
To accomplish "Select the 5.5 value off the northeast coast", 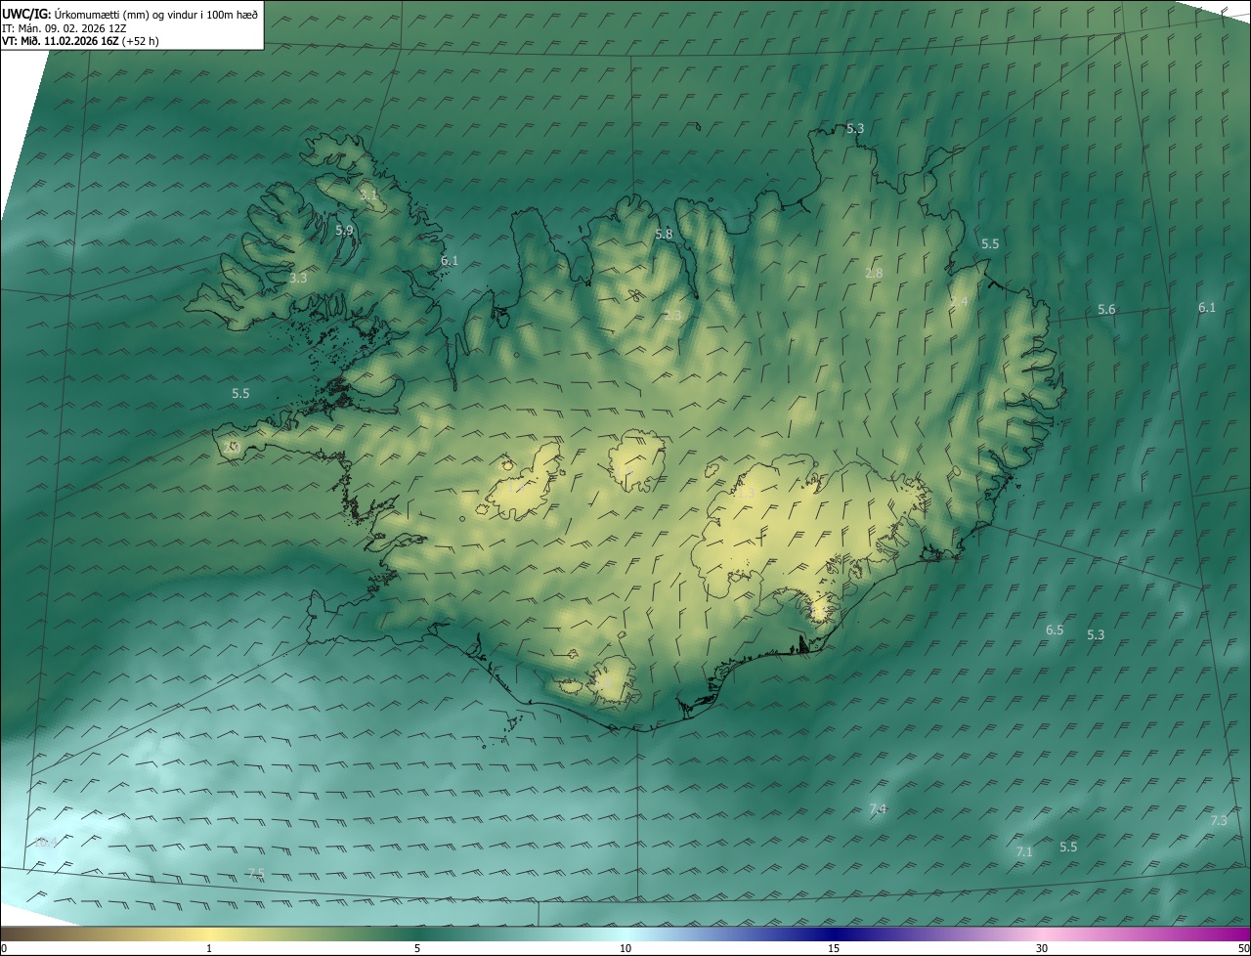I will tap(990, 243).
